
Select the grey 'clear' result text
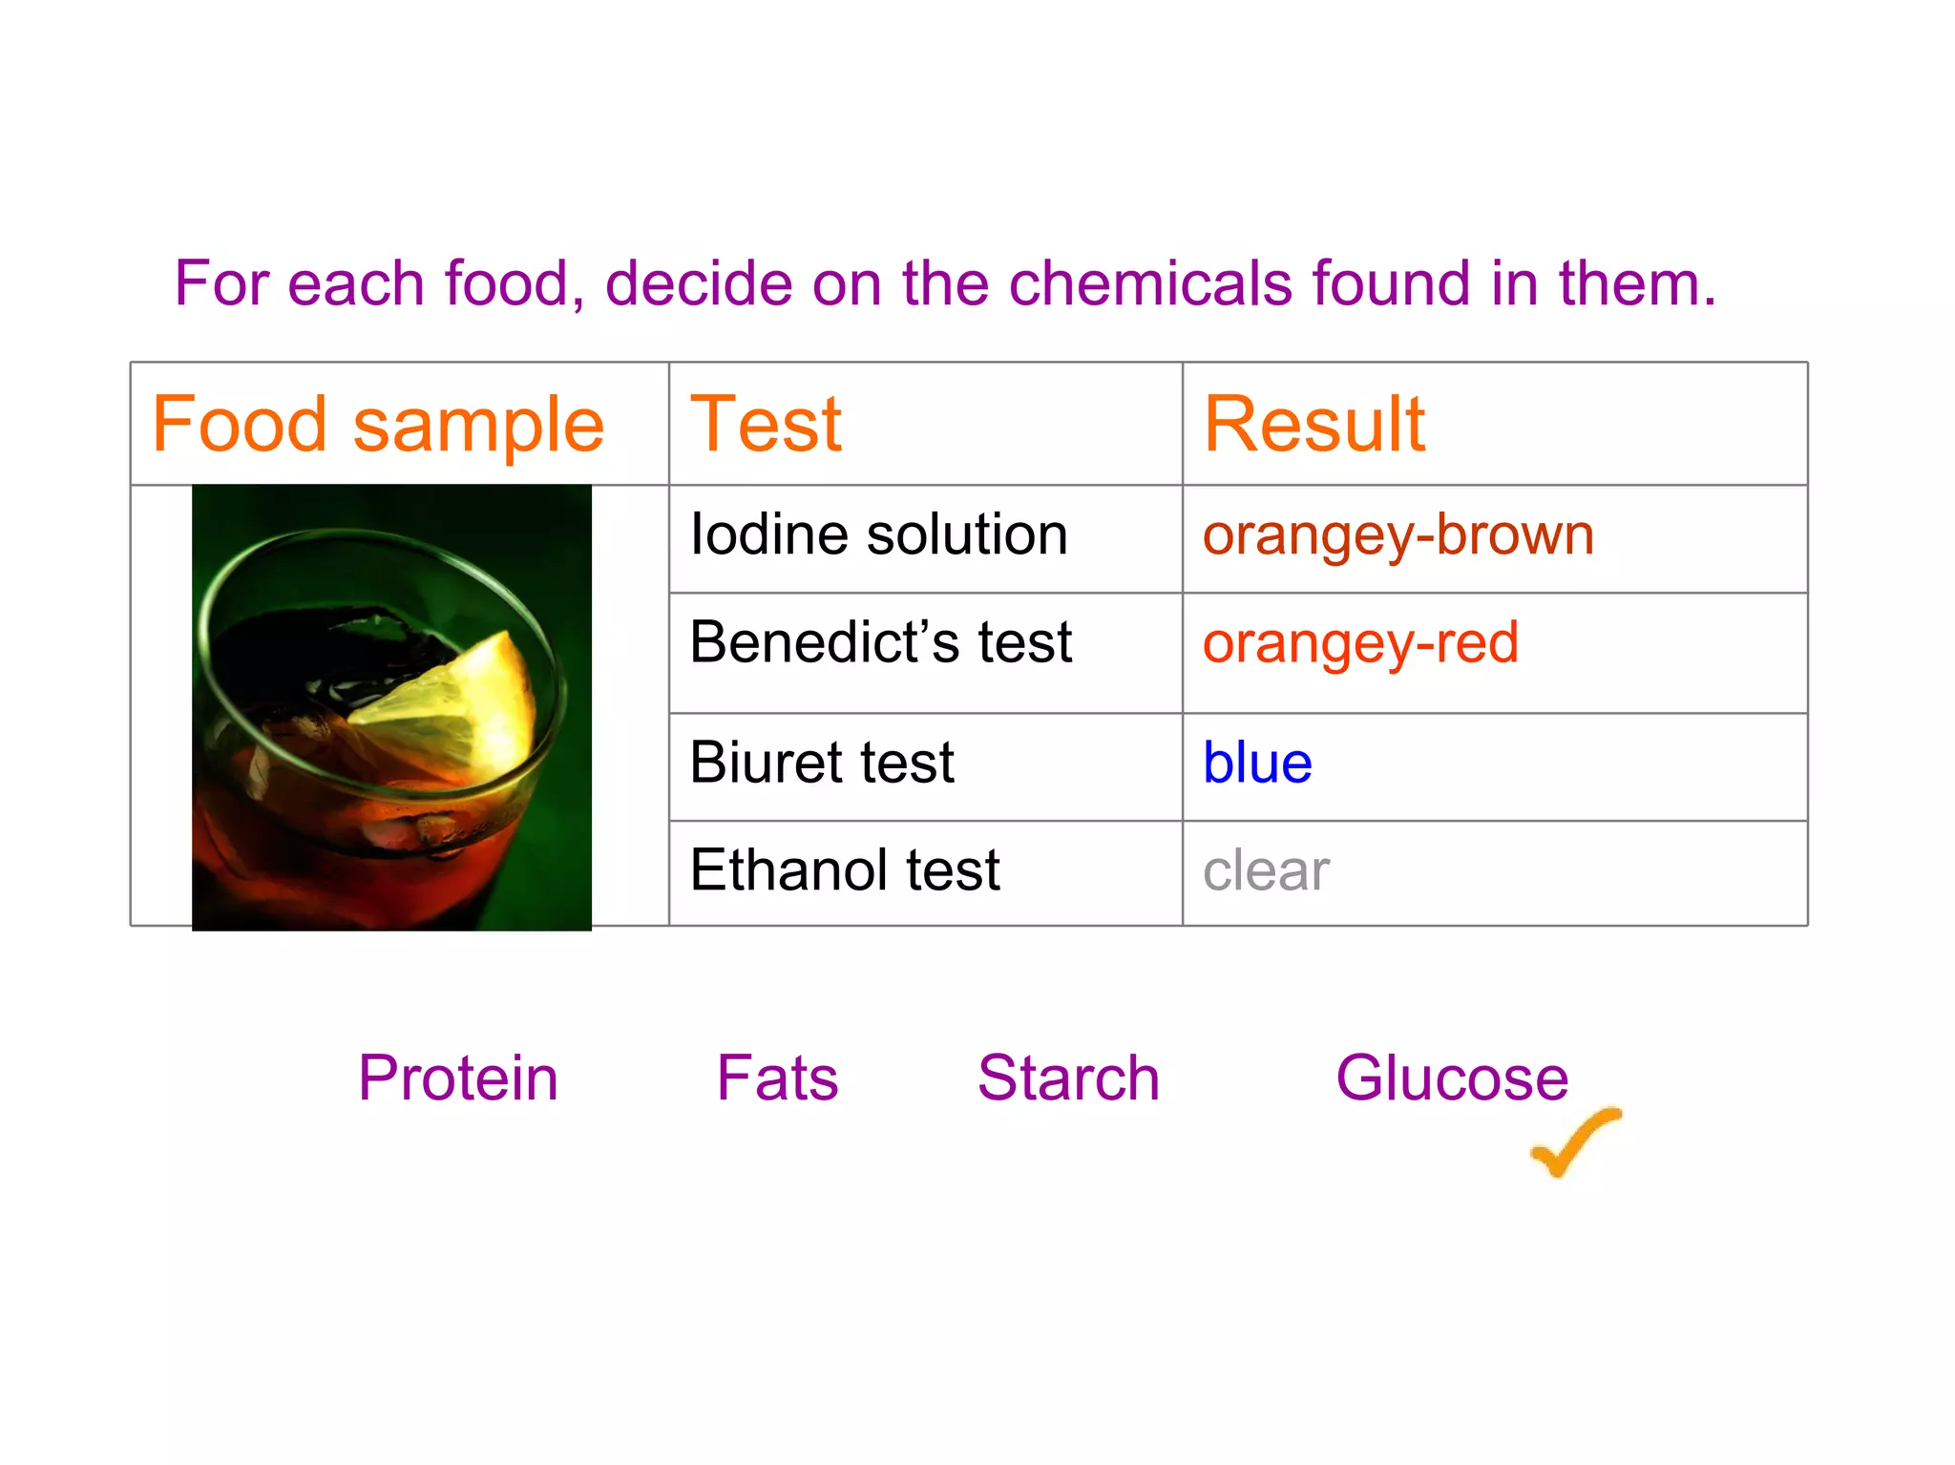[x=1266, y=870]
